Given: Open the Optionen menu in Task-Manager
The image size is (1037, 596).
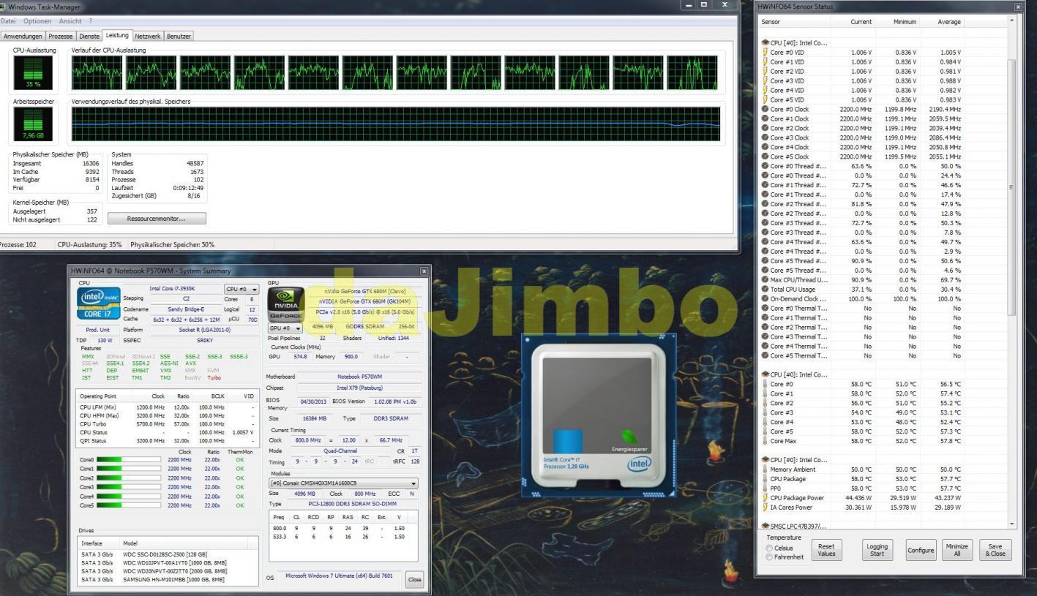Looking at the screenshot, I should tap(38, 21).
